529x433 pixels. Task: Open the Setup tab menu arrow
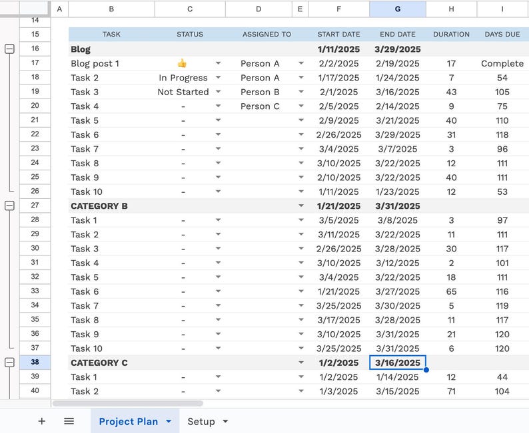(x=225, y=422)
